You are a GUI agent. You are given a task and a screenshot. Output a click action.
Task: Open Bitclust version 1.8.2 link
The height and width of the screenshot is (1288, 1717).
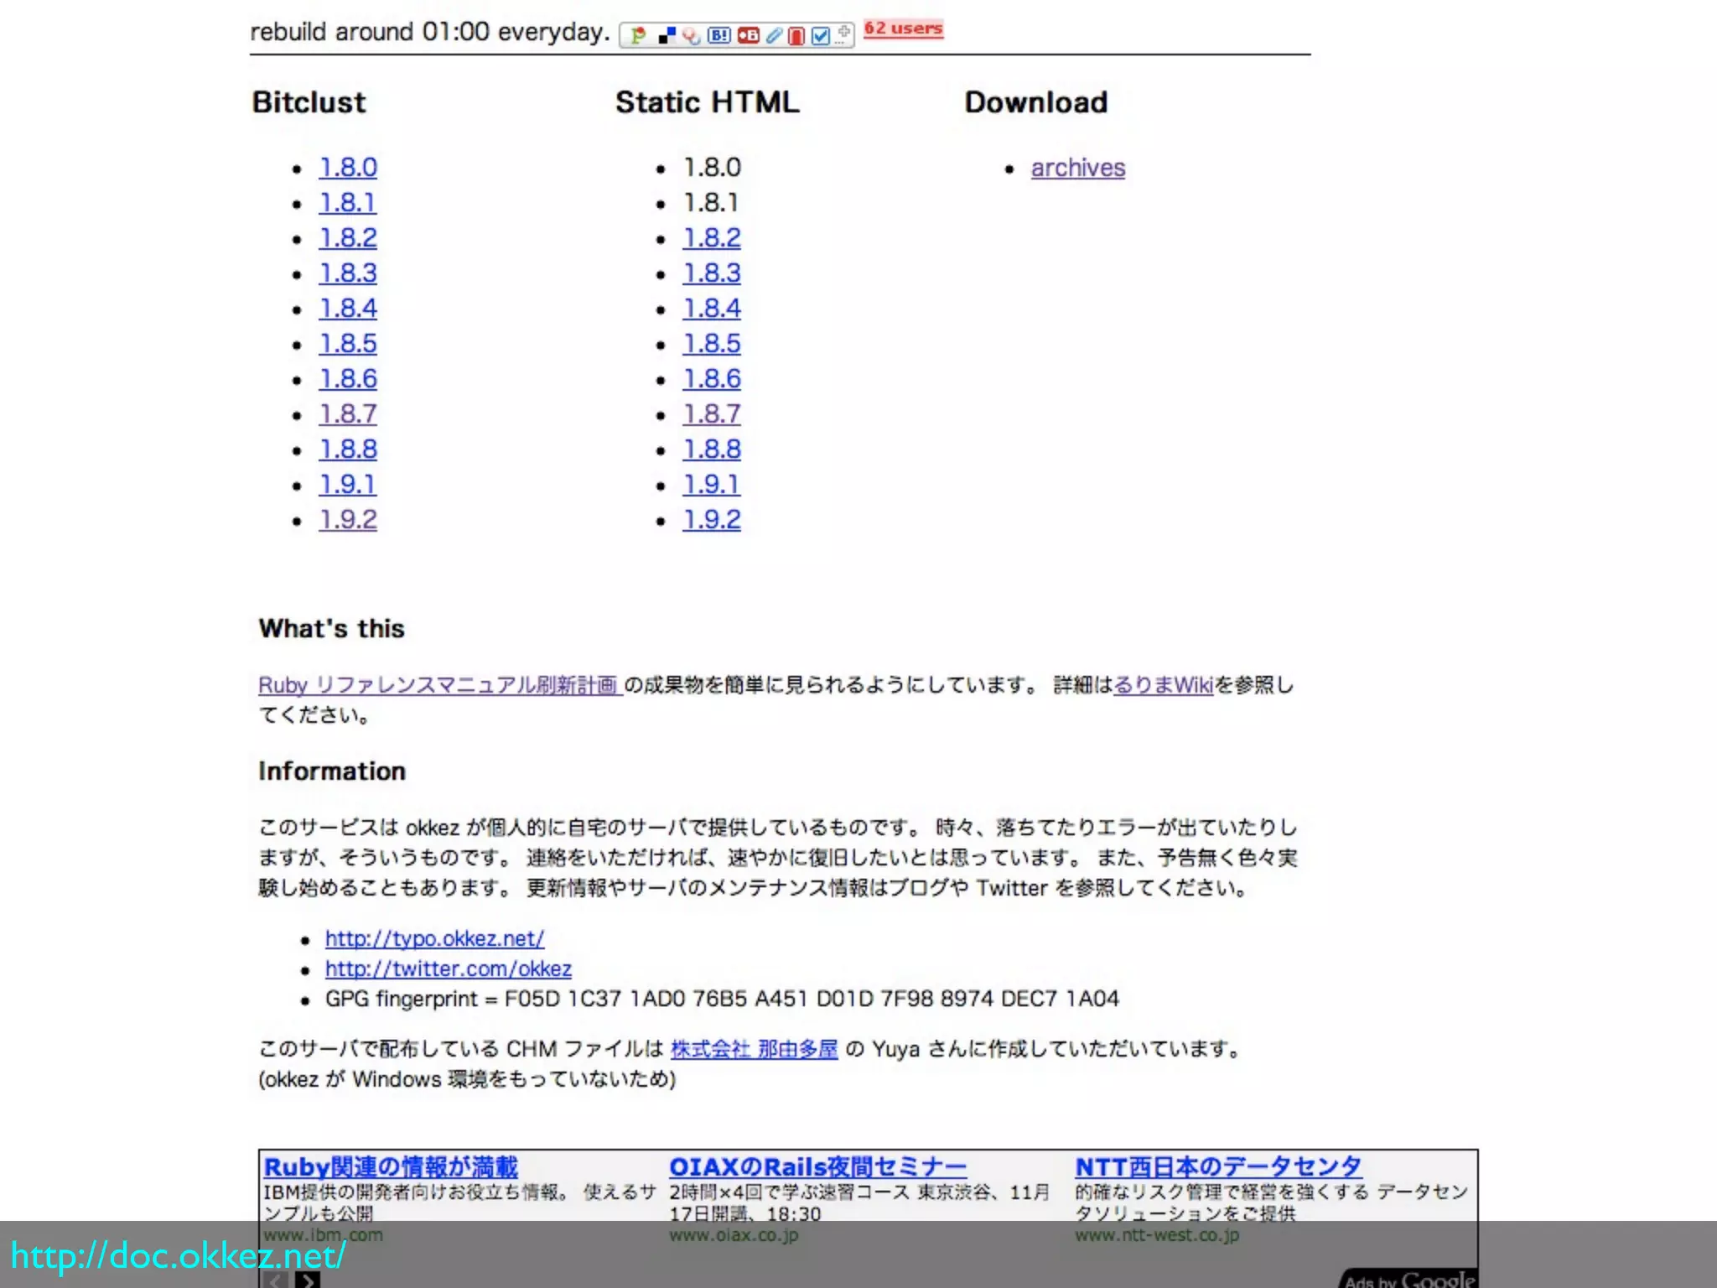(x=348, y=238)
